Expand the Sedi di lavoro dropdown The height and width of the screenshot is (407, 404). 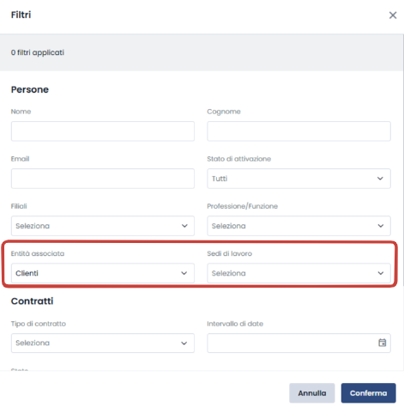(298, 273)
